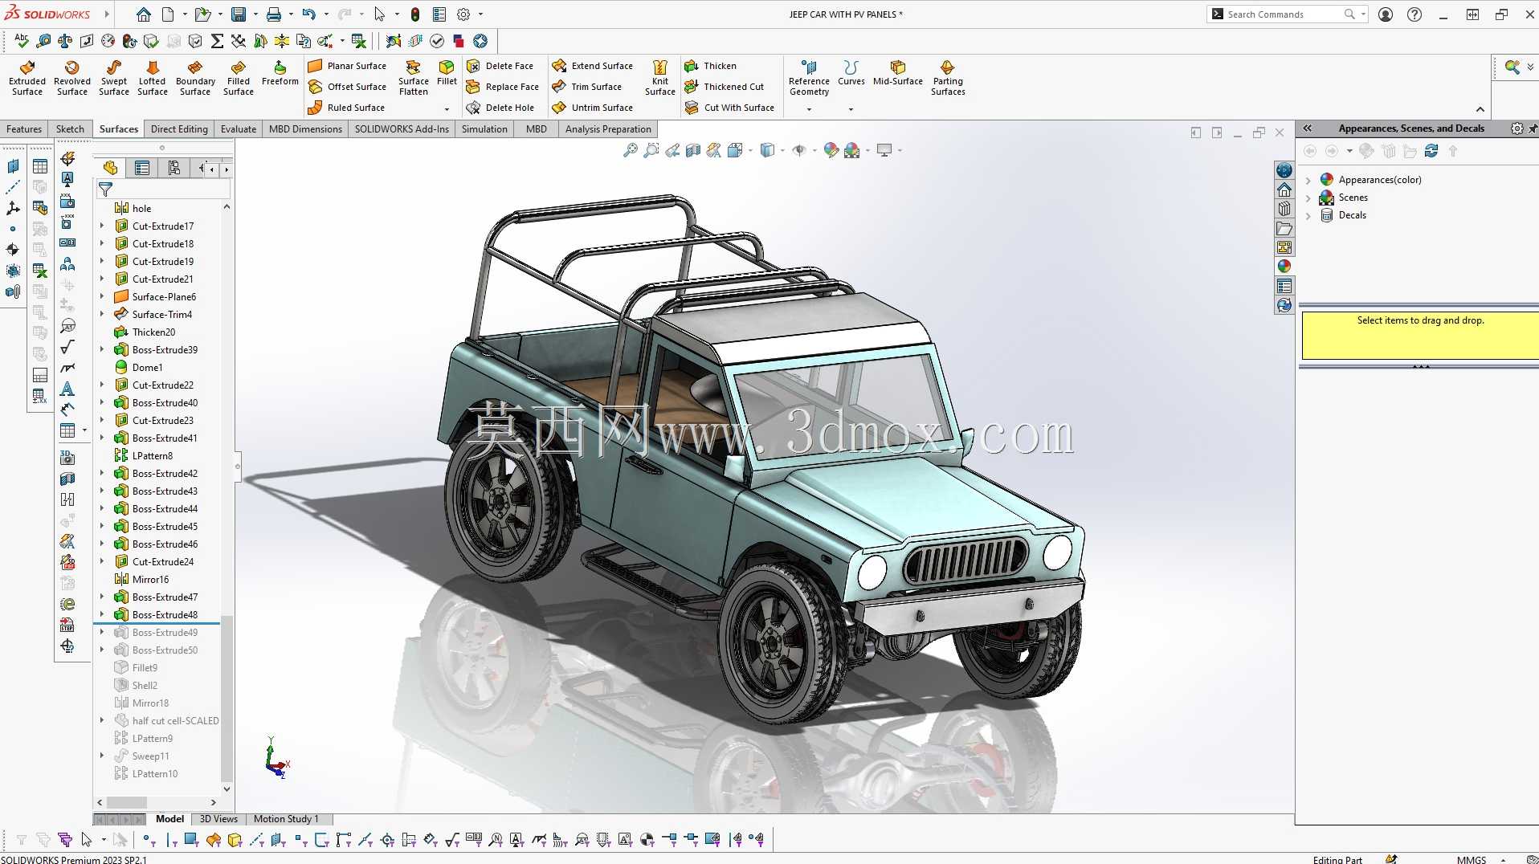Expand the Surface-Trim4 feature
1539x864 pixels.
click(102, 314)
